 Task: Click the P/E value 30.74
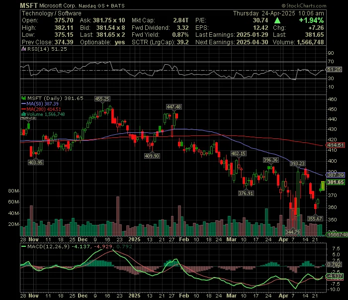click(261, 20)
